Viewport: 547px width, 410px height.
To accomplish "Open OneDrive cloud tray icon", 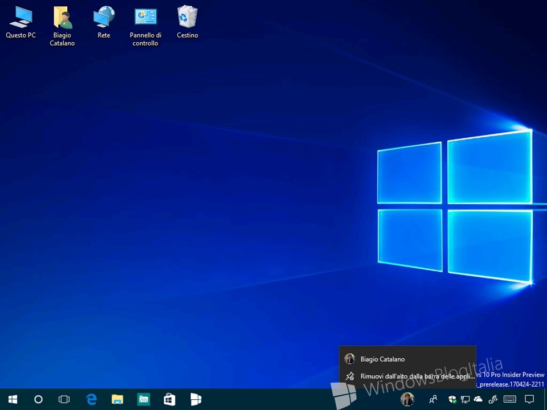I will coord(478,399).
